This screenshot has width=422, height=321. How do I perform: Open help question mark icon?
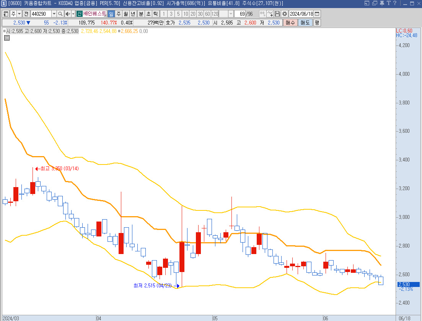point(395,3)
